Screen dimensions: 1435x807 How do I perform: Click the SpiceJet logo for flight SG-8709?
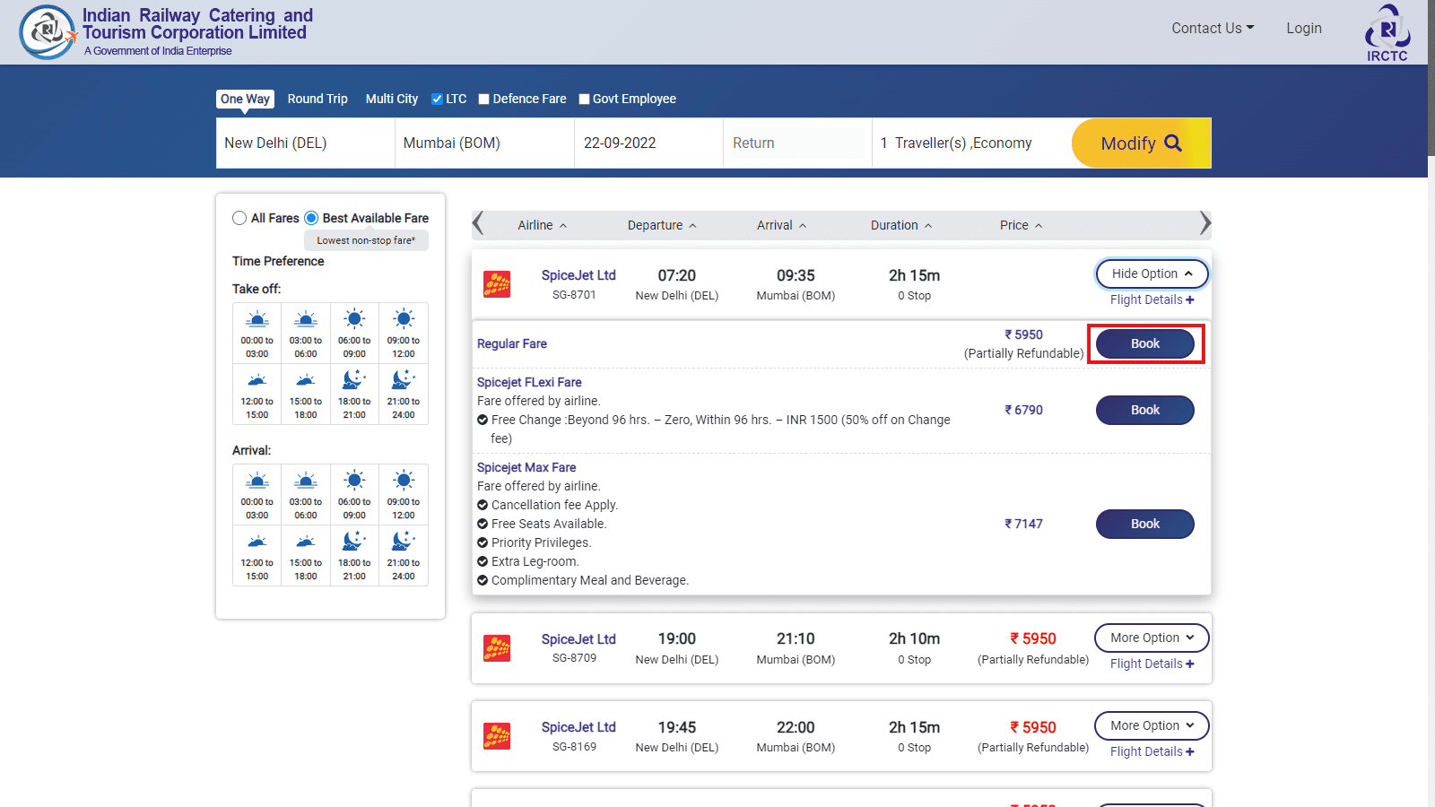pyautogui.click(x=497, y=647)
